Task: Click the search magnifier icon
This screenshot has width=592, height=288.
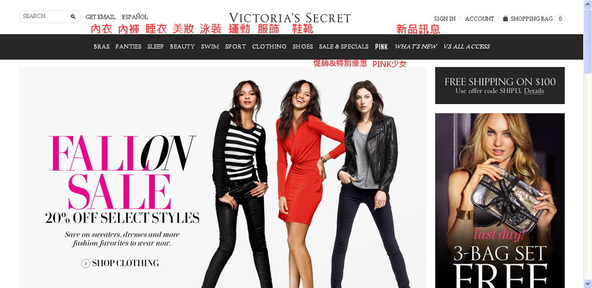Action: pos(73,17)
